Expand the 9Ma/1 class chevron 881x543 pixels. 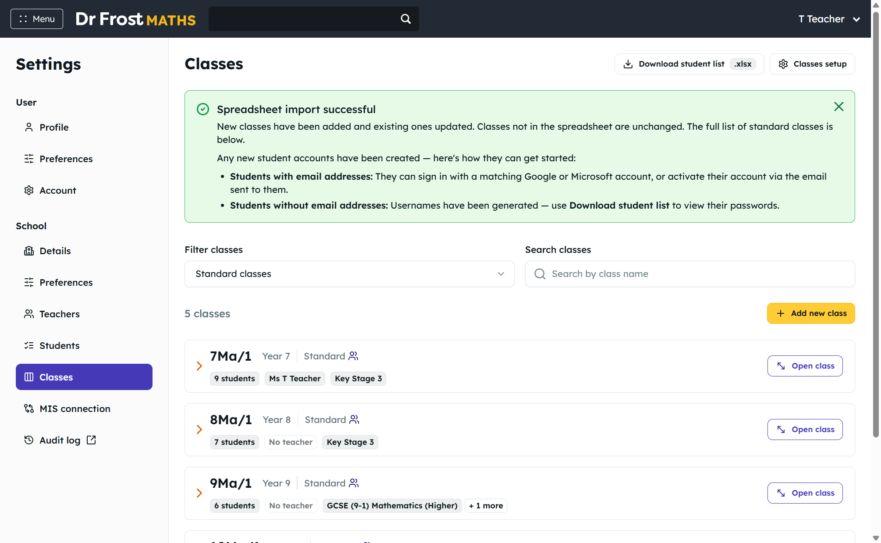tap(199, 493)
